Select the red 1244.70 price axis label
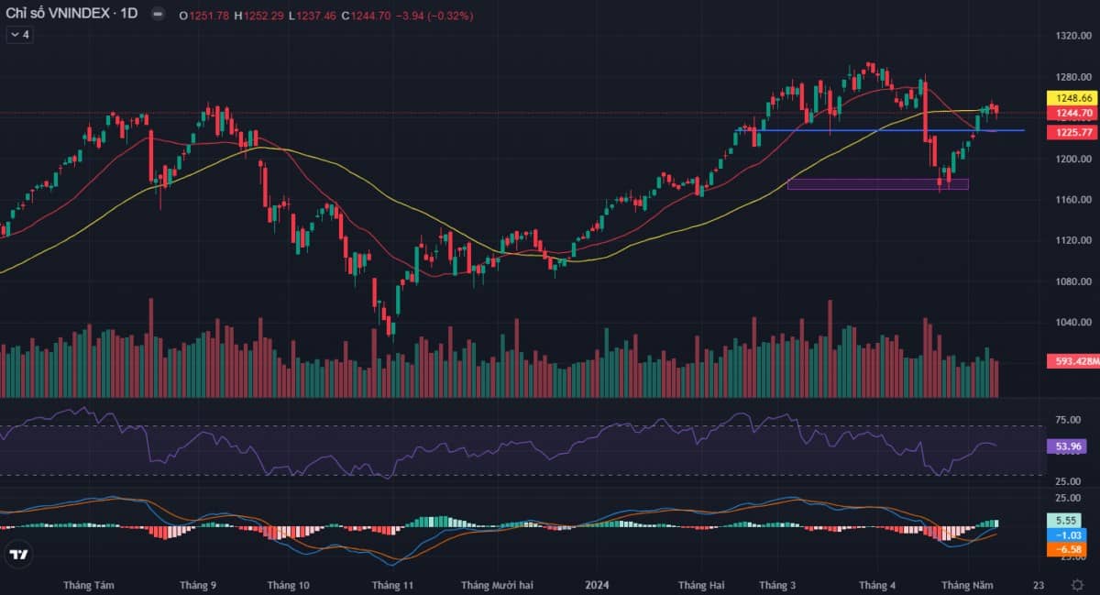1100x595 pixels. coord(1073,113)
